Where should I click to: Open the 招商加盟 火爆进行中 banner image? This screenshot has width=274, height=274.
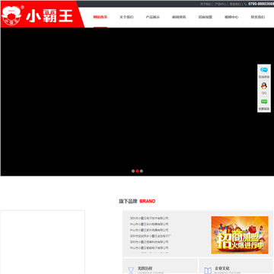(240, 235)
